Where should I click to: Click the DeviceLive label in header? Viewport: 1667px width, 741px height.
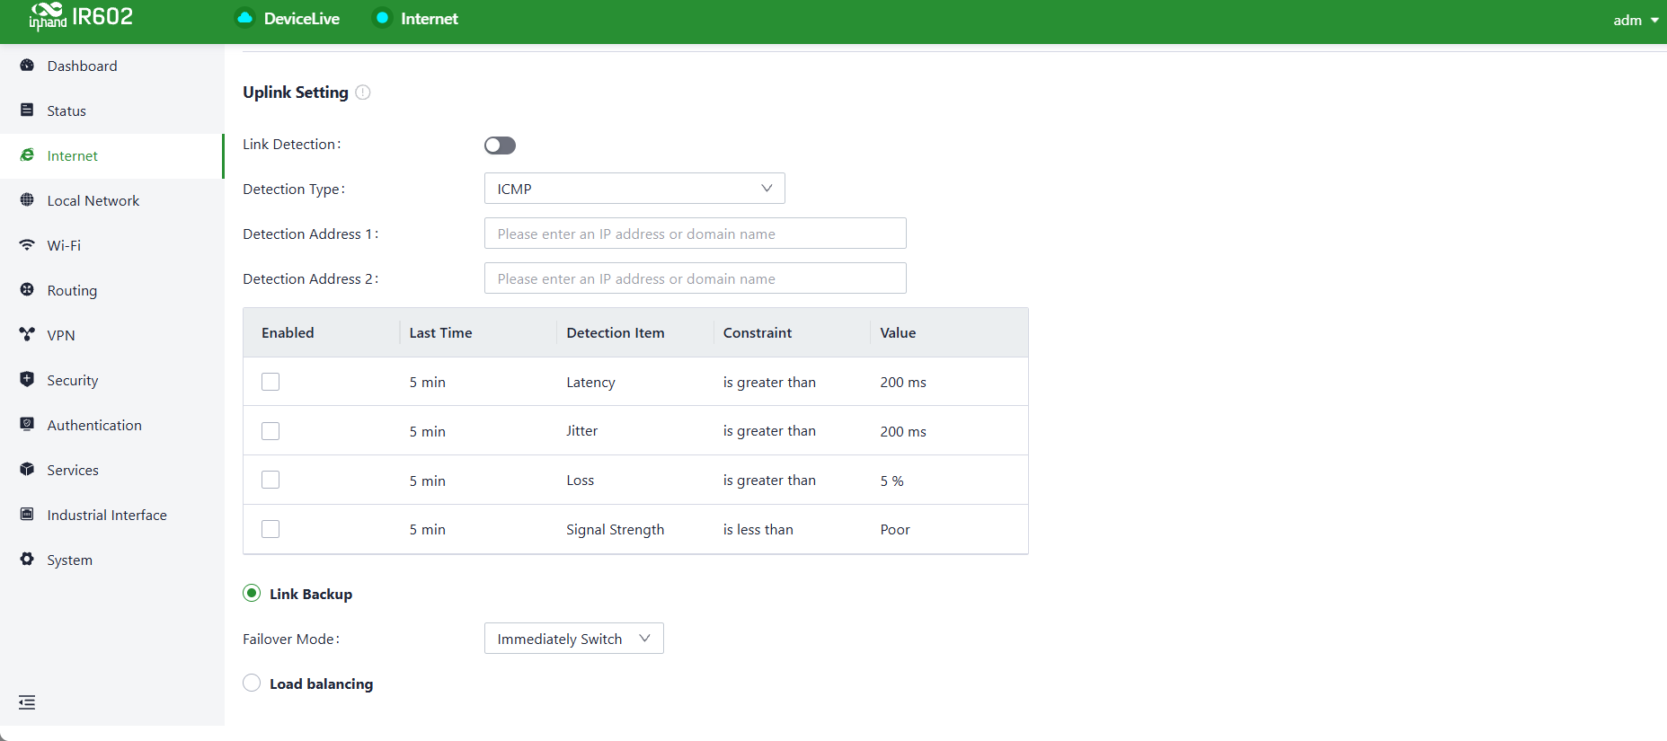coord(302,19)
